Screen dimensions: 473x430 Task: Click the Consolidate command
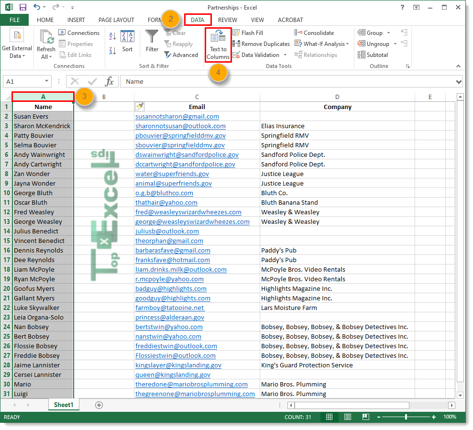point(314,33)
